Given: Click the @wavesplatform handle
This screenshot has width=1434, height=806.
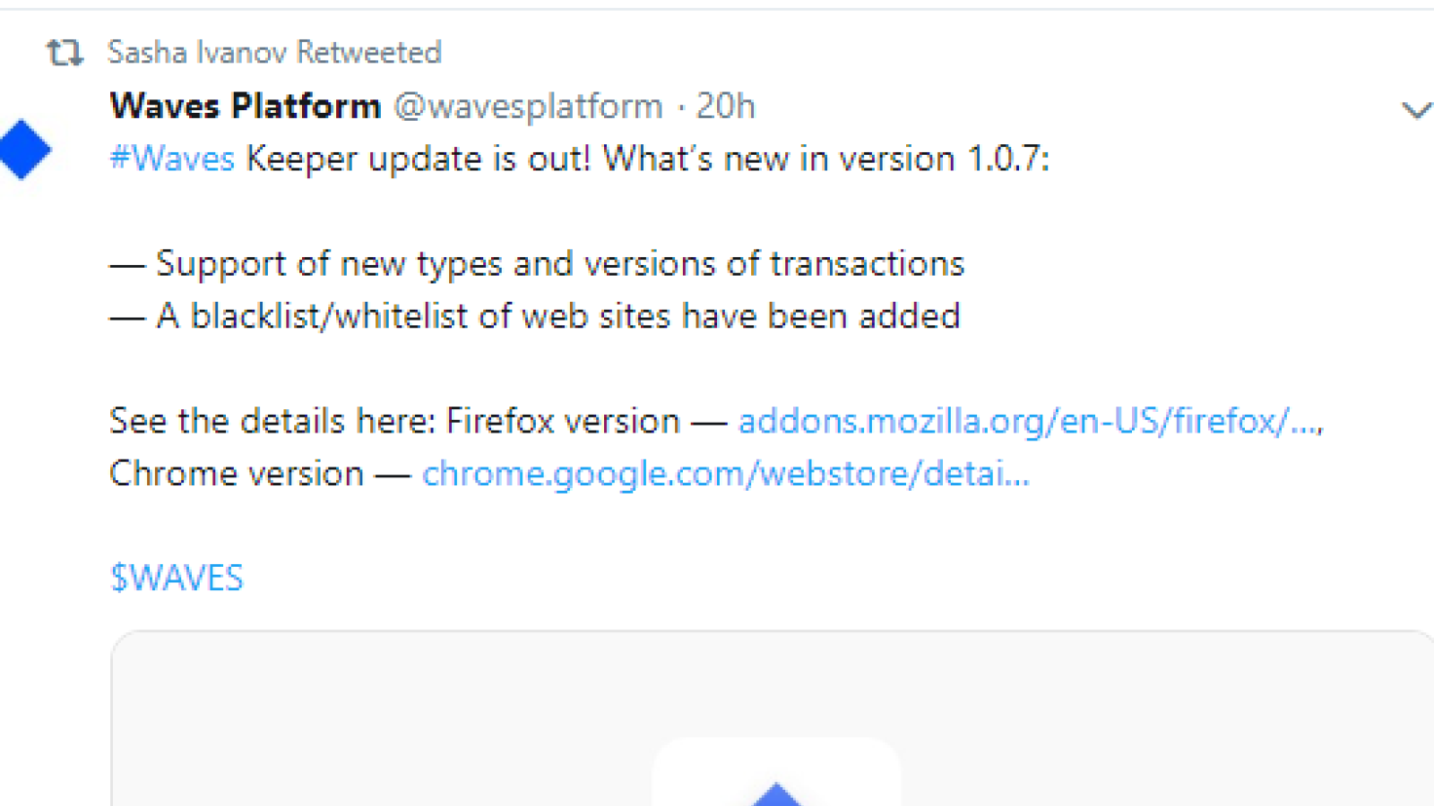Looking at the screenshot, I should pos(529,107).
